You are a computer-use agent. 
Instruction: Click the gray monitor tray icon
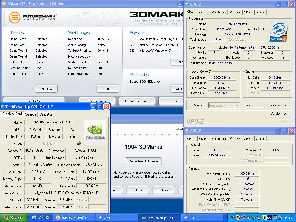(x=275, y=218)
